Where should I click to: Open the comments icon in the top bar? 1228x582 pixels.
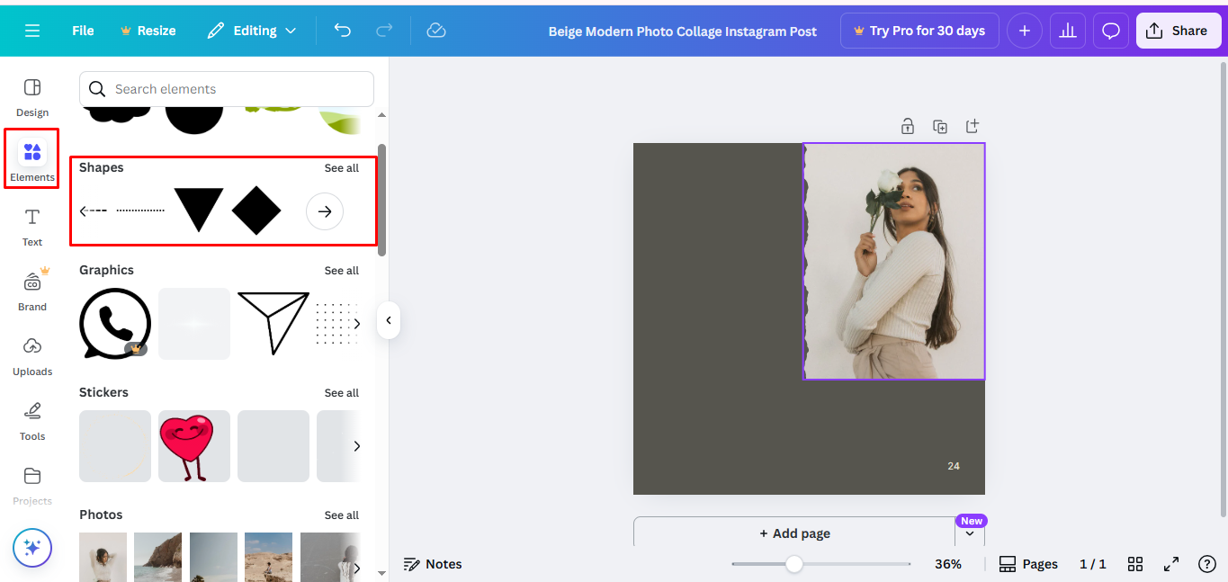(1110, 30)
